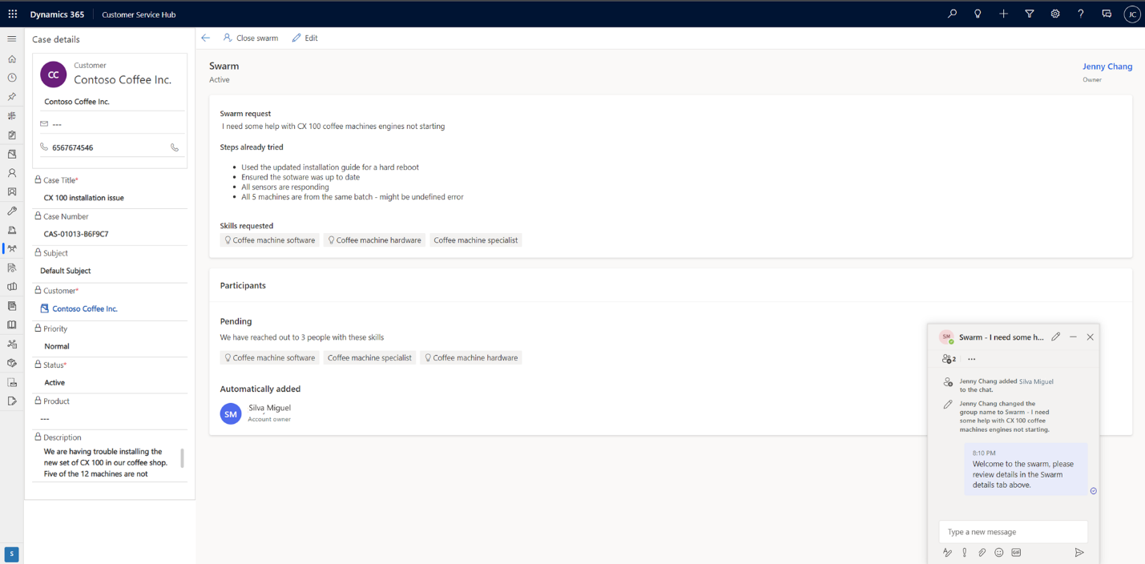Click the SM avatar in chat header
The width and height of the screenshot is (1145, 564).
point(946,337)
